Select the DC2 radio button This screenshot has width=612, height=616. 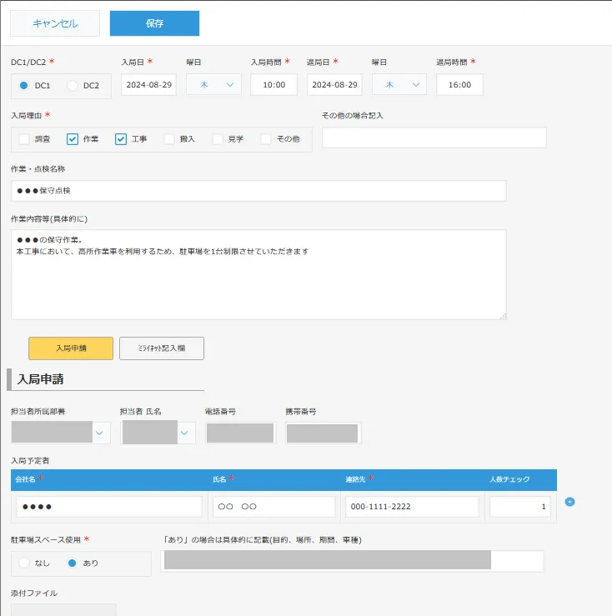73,86
